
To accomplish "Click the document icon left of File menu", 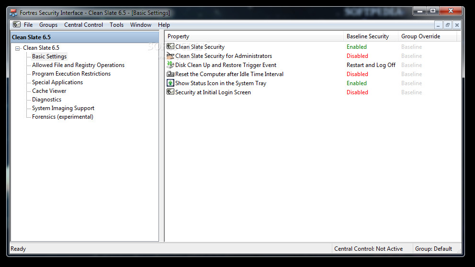I will (17, 24).
